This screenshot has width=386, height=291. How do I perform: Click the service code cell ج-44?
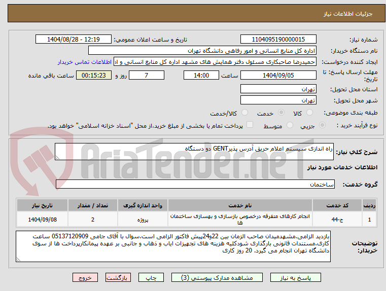point(337,220)
